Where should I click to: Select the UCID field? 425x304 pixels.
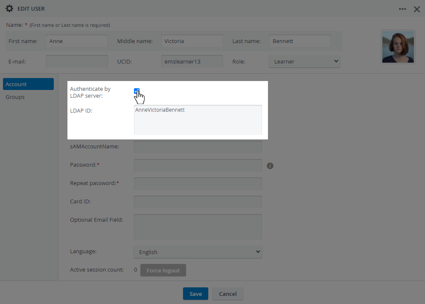pyautogui.click(x=192, y=61)
